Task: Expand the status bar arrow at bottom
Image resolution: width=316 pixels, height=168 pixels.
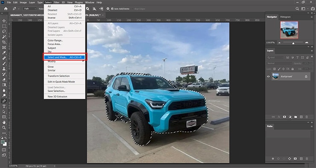Action: pos(55,166)
